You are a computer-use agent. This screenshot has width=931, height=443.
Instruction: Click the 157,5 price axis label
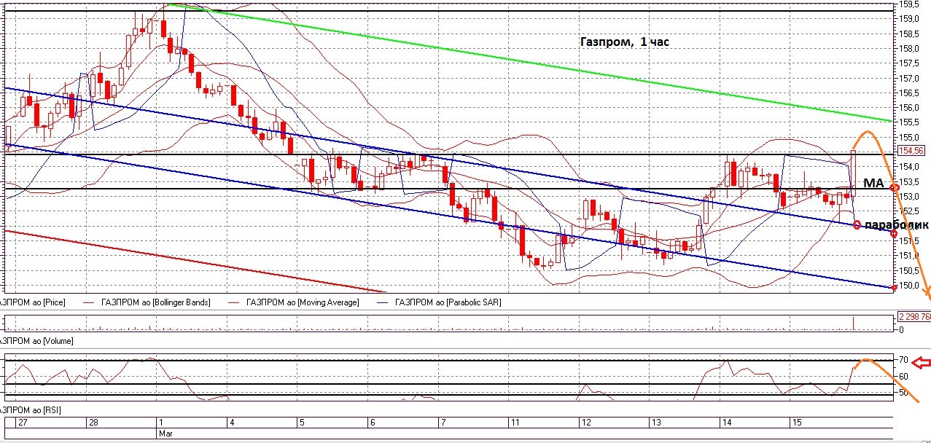tap(908, 63)
